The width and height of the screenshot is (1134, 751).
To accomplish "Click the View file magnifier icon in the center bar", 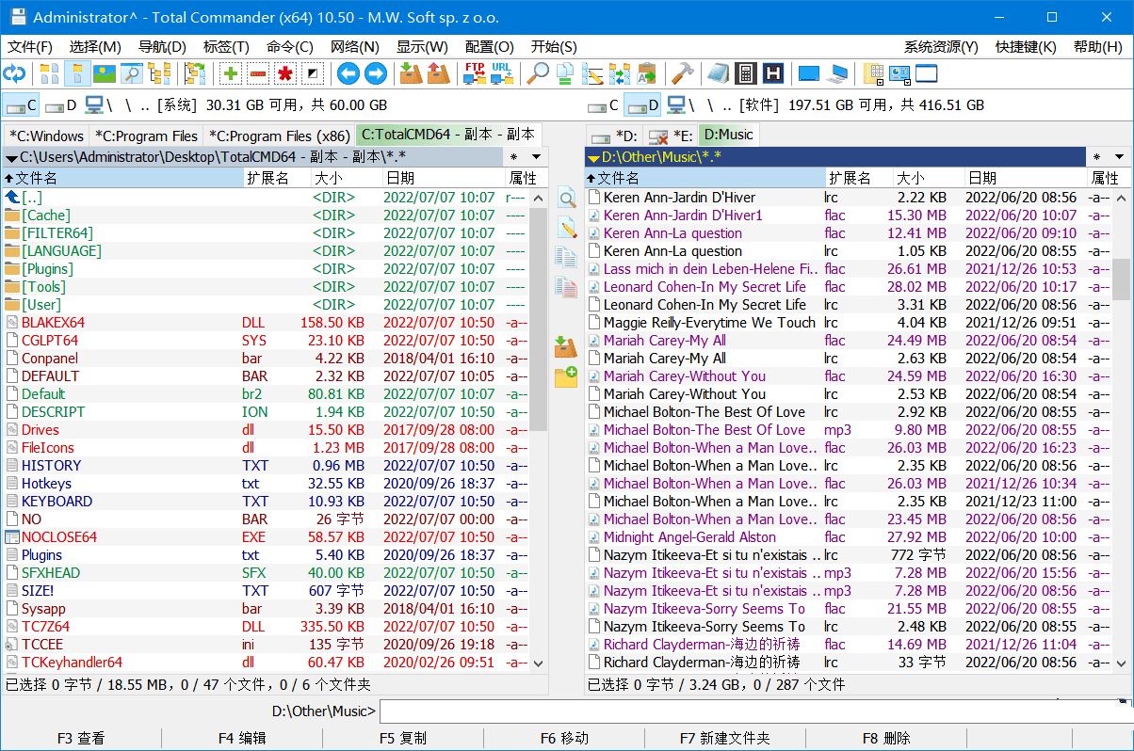I will 565,200.
